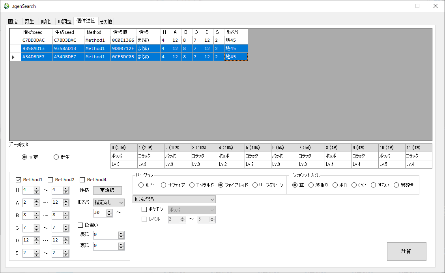
Task: Click the S minimum value field
Action: coord(28,253)
